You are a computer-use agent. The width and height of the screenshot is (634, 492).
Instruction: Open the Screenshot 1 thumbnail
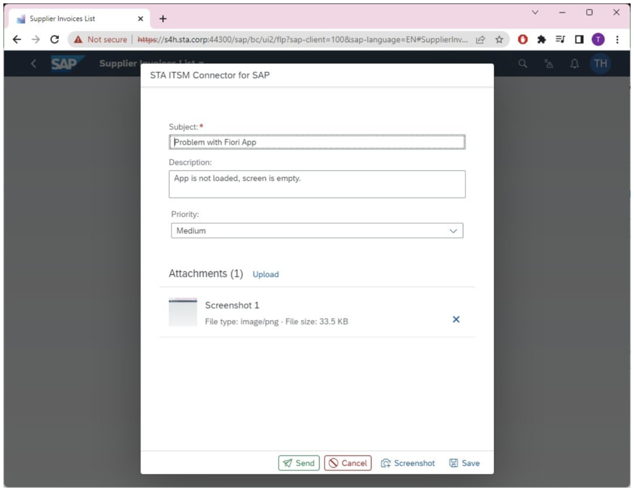[183, 312]
